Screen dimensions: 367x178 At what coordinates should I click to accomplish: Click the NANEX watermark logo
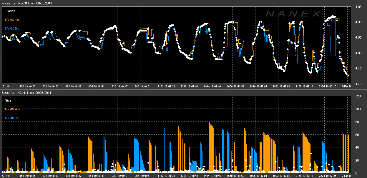pyautogui.click(x=293, y=14)
